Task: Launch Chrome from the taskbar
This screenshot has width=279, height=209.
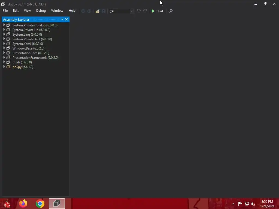Action: 40,204
